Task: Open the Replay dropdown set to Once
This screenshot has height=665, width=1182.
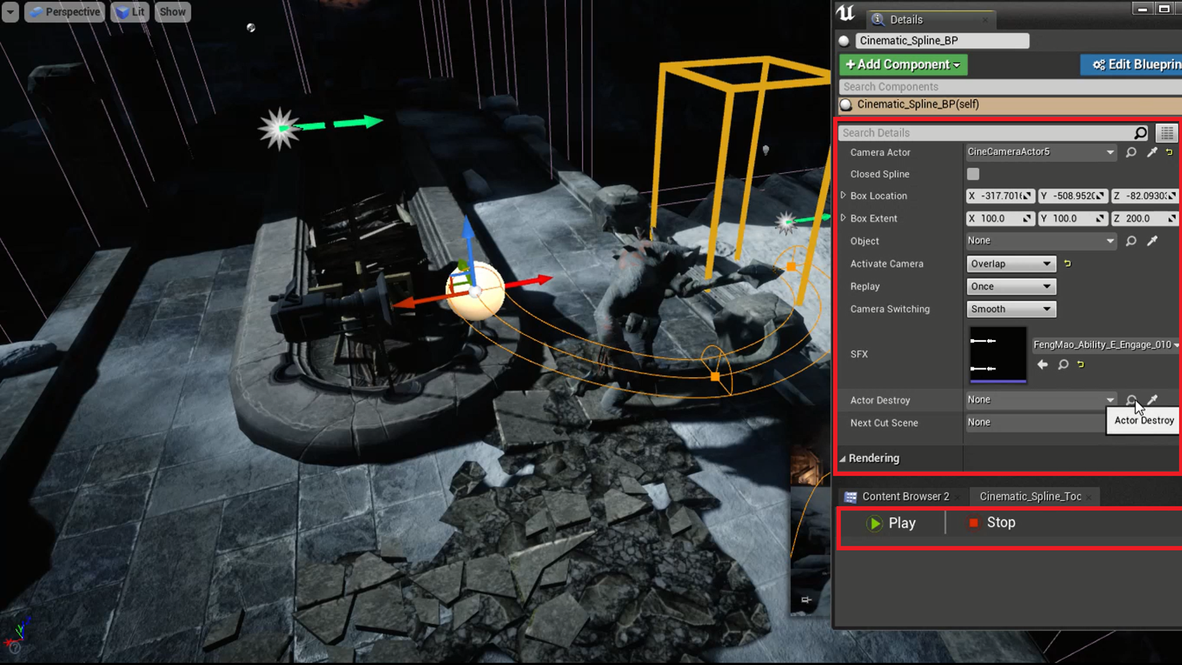Action: tap(1010, 286)
